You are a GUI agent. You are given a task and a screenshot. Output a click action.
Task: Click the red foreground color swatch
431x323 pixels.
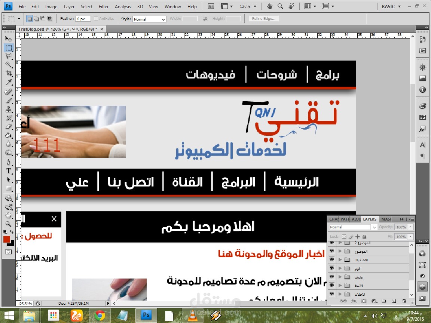click(x=7, y=239)
